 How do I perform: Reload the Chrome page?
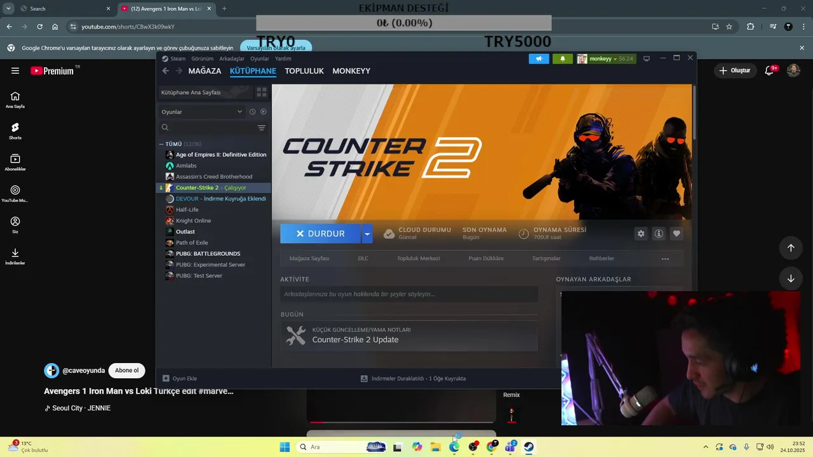pos(39,27)
